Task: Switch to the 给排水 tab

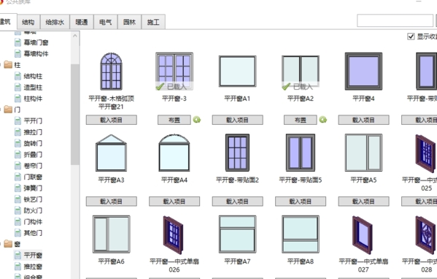Action: point(55,22)
